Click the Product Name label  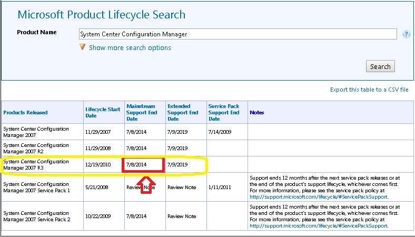point(37,32)
